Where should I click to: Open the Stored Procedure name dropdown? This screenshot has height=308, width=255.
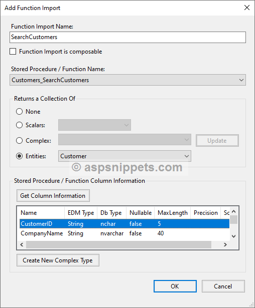click(x=127, y=80)
